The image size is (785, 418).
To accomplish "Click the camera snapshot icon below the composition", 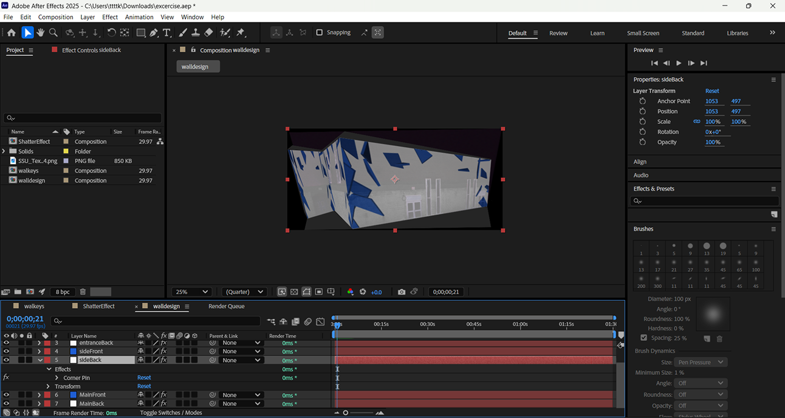I will (401, 292).
